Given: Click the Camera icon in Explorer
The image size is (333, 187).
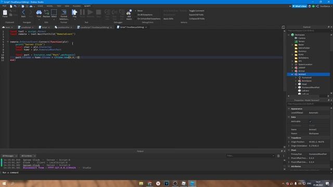Looking at the screenshot, I should [x=296, y=38].
